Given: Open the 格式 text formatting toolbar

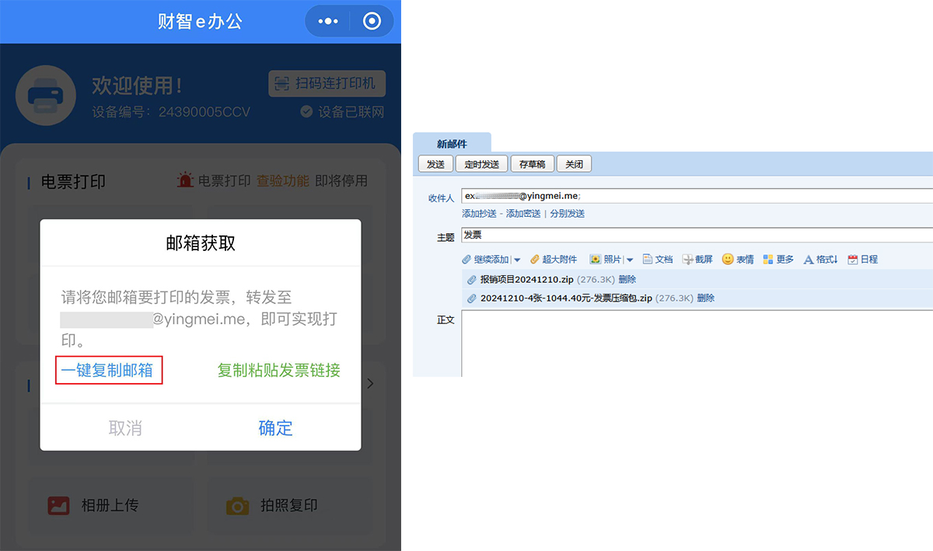Looking at the screenshot, I should [809, 260].
